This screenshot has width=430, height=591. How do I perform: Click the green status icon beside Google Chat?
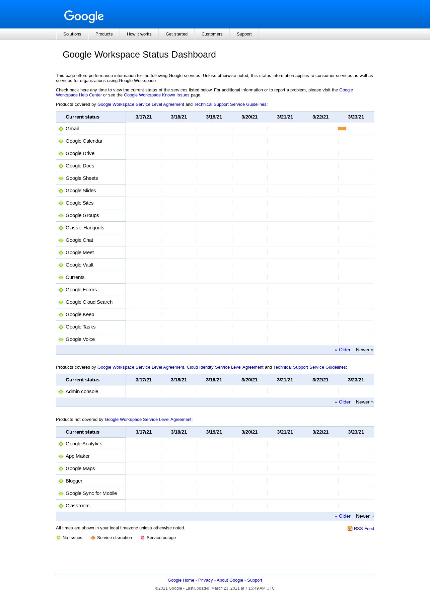[x=61, y=240]
